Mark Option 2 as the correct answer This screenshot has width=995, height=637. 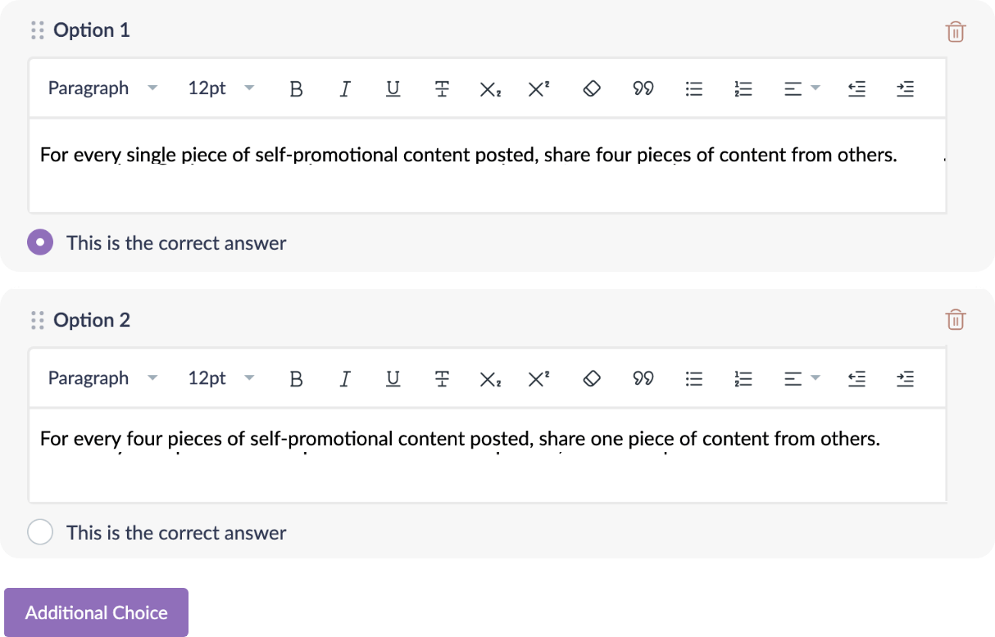(40, 532)
